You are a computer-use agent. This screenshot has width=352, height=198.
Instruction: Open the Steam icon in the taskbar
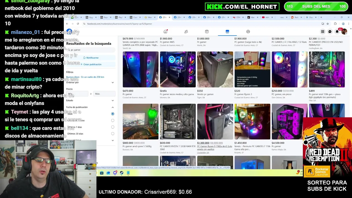coord(122,173)
